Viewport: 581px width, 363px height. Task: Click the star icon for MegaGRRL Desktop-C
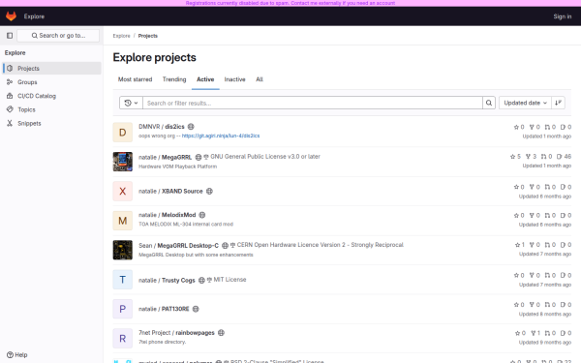(517, 245)
